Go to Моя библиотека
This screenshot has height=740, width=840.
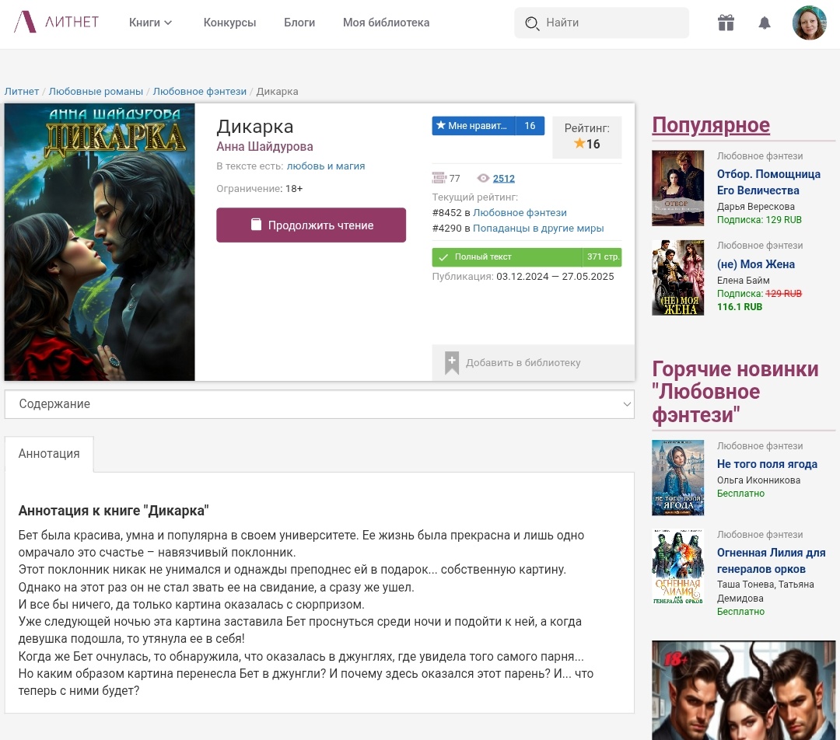click(386, 23)
